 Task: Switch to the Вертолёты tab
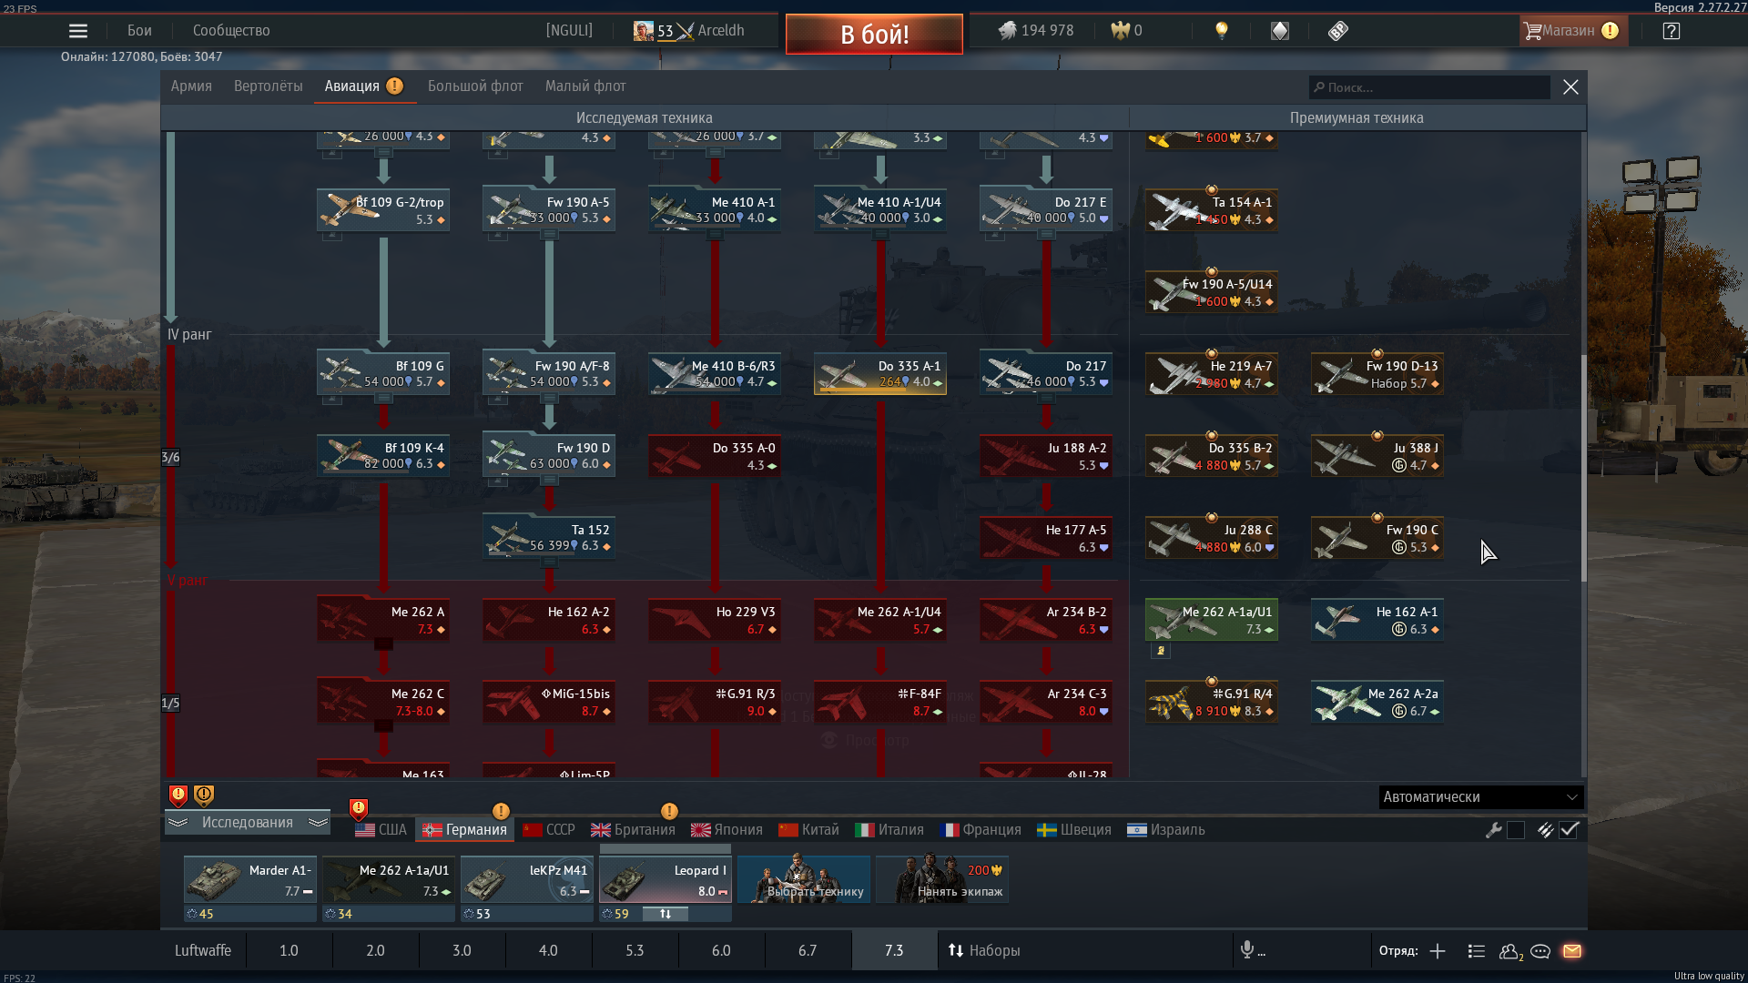268,86
